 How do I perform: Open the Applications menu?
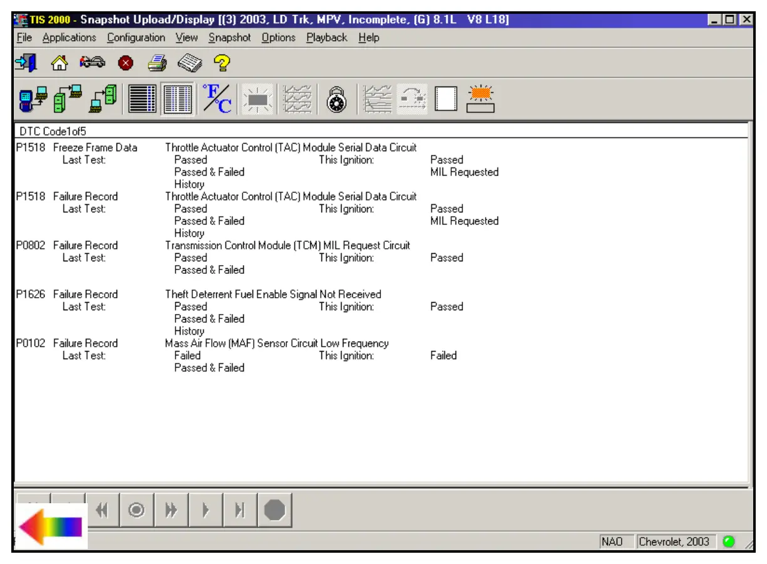[70, 38]
